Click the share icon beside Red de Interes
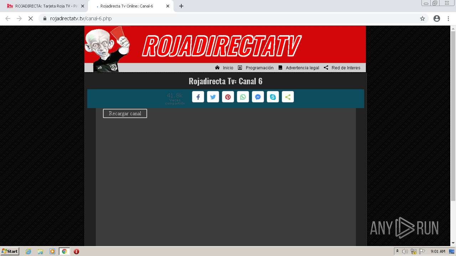Viewport: 456px width, 256px height. pyautogui.click(x=326, y=68)
